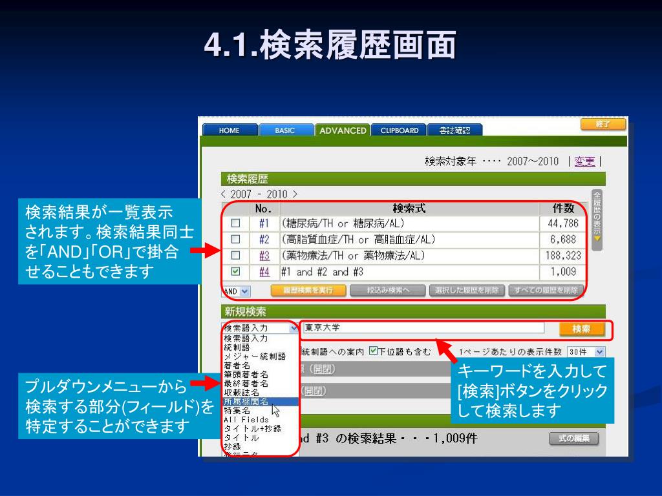Viewport: 662px width, 496px height.
Task: Select the ADVANCED tab
Action: pyautogui.click(x=343, y=130)
